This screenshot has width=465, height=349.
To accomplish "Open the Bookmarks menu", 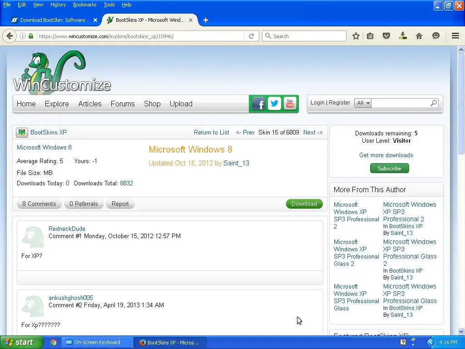I will point(84,5).
